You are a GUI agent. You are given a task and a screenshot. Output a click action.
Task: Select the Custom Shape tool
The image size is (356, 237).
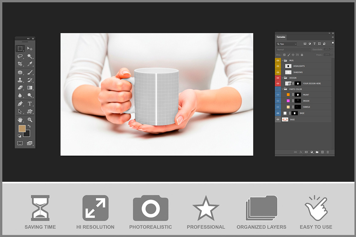(30, 111)
